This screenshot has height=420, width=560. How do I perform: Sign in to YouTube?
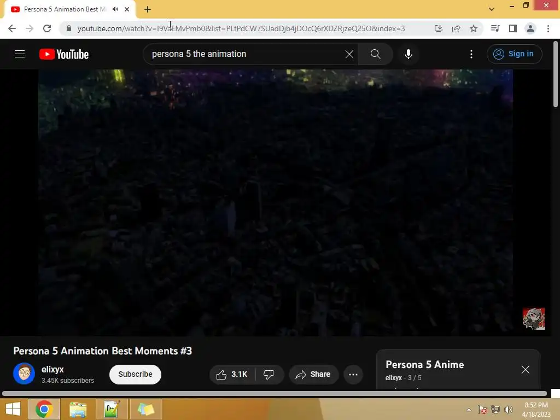(514, 54)
